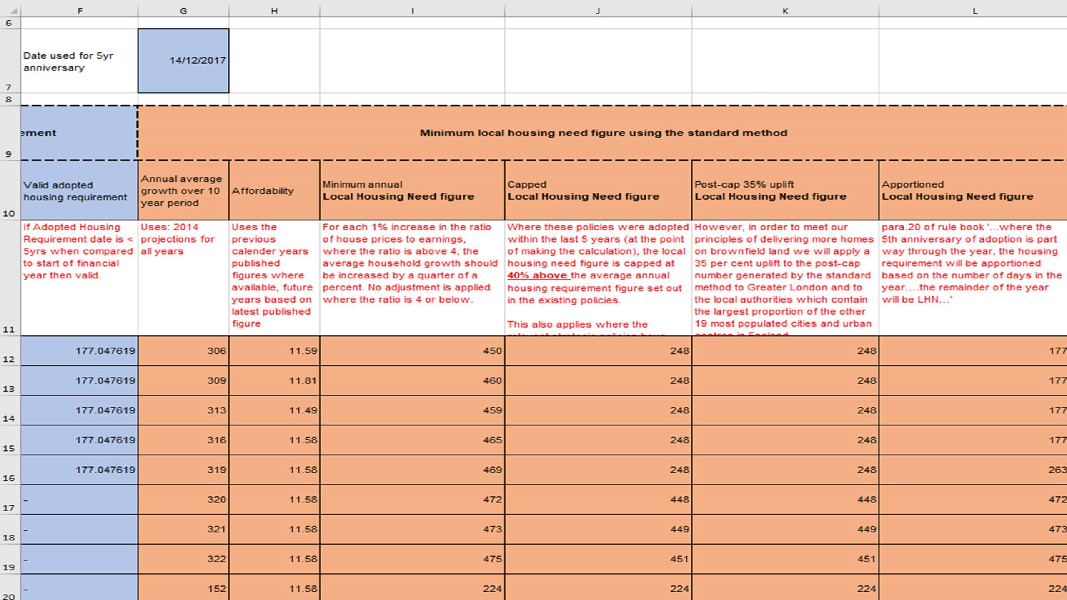Select minimum annual value 465

(x=412, y=440)
